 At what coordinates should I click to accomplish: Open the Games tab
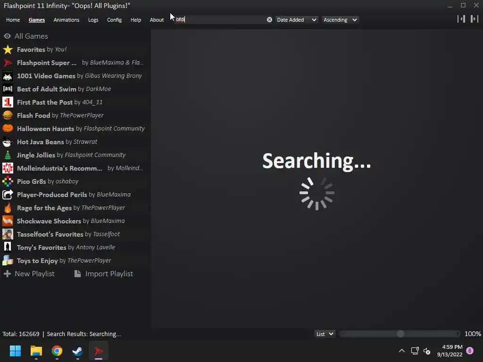click(x=37, y=20)
